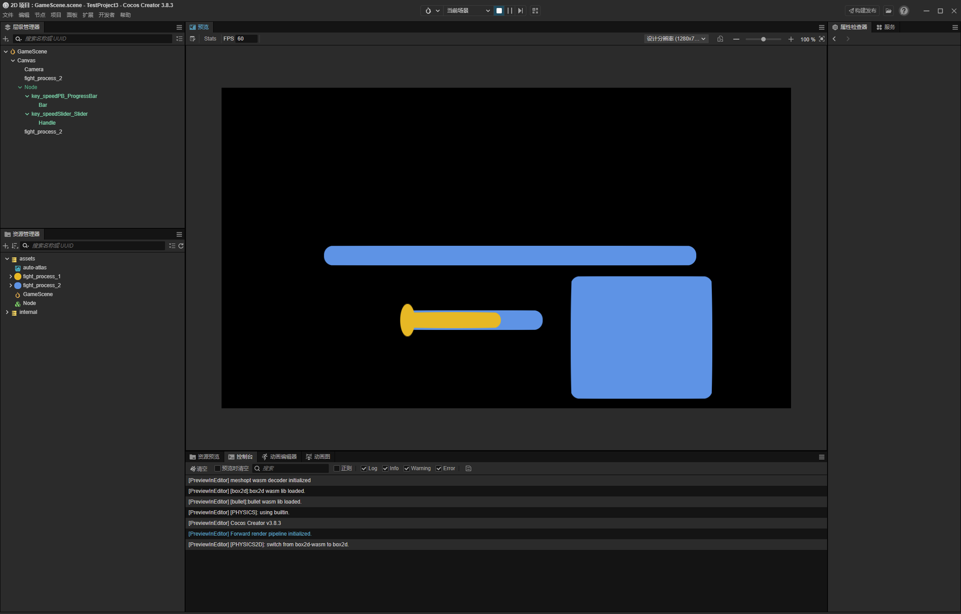Viewport: 961px width, 614px height.
Task: Click the fit-to-screen zoom icon
Action: pyautogui.click(x=822, y=39)
